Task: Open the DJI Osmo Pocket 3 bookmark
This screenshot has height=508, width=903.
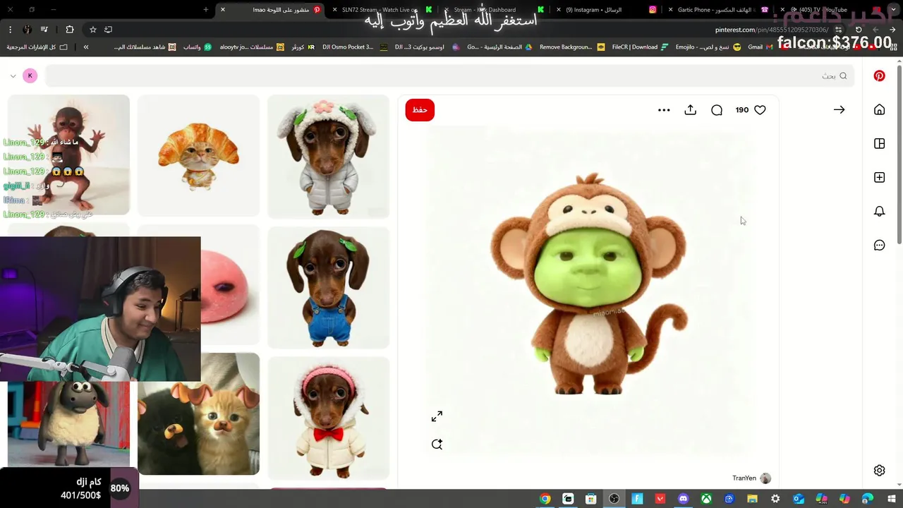Action: [354, 47]
